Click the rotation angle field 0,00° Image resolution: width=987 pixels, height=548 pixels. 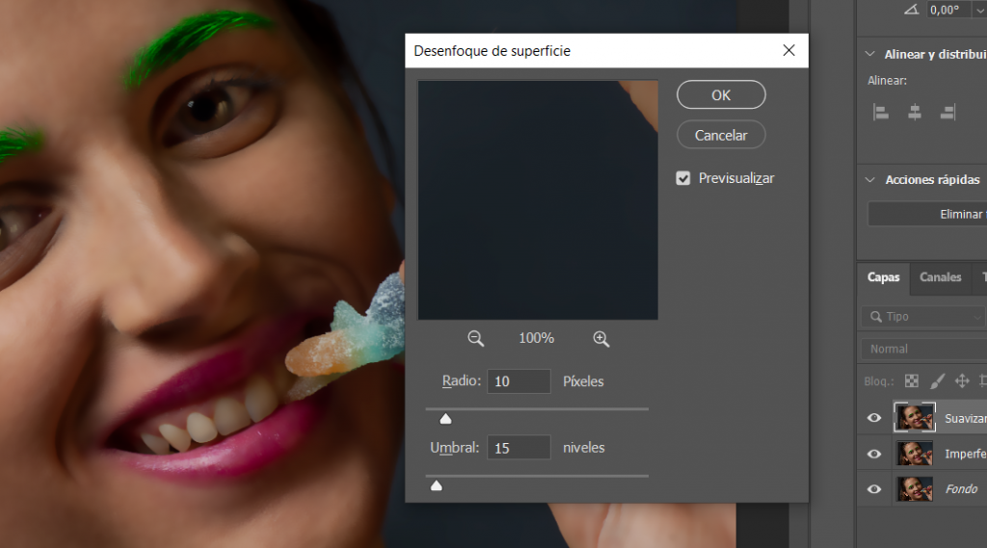tap(948, 10)
